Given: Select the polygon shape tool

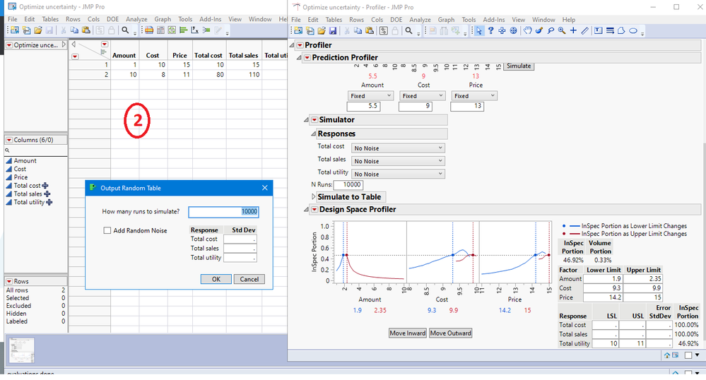Looking at the screenshot, I should point(621,30).
